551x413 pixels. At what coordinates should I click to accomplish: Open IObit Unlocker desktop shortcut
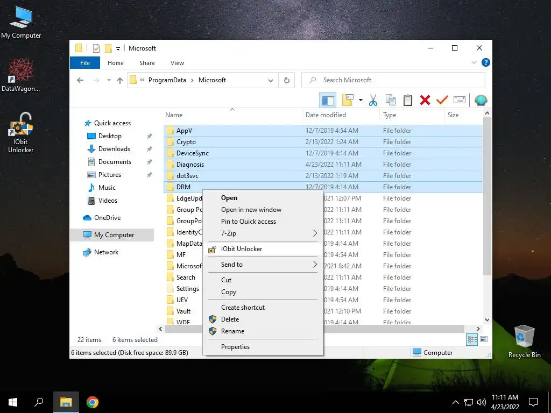(21, 133)
